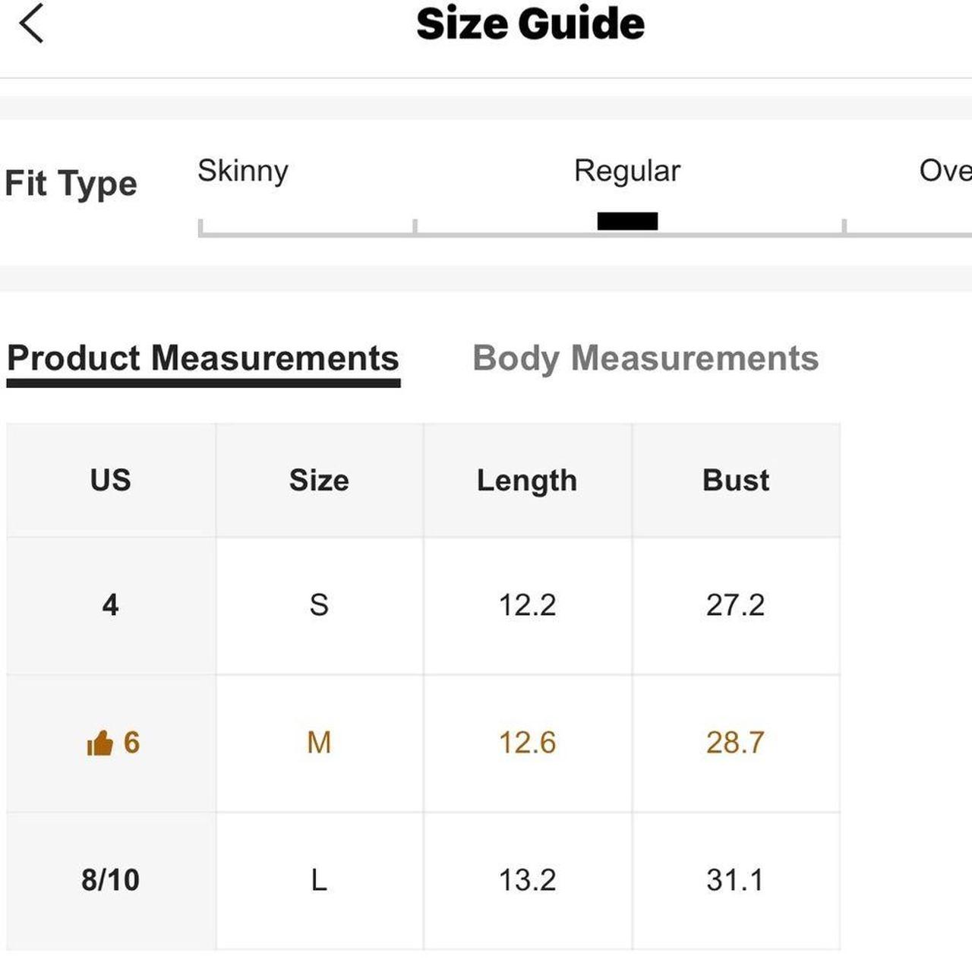This screenshot has height=972, width=972.
Task: Click the Skinny fit type label
Action: point(243,171)
